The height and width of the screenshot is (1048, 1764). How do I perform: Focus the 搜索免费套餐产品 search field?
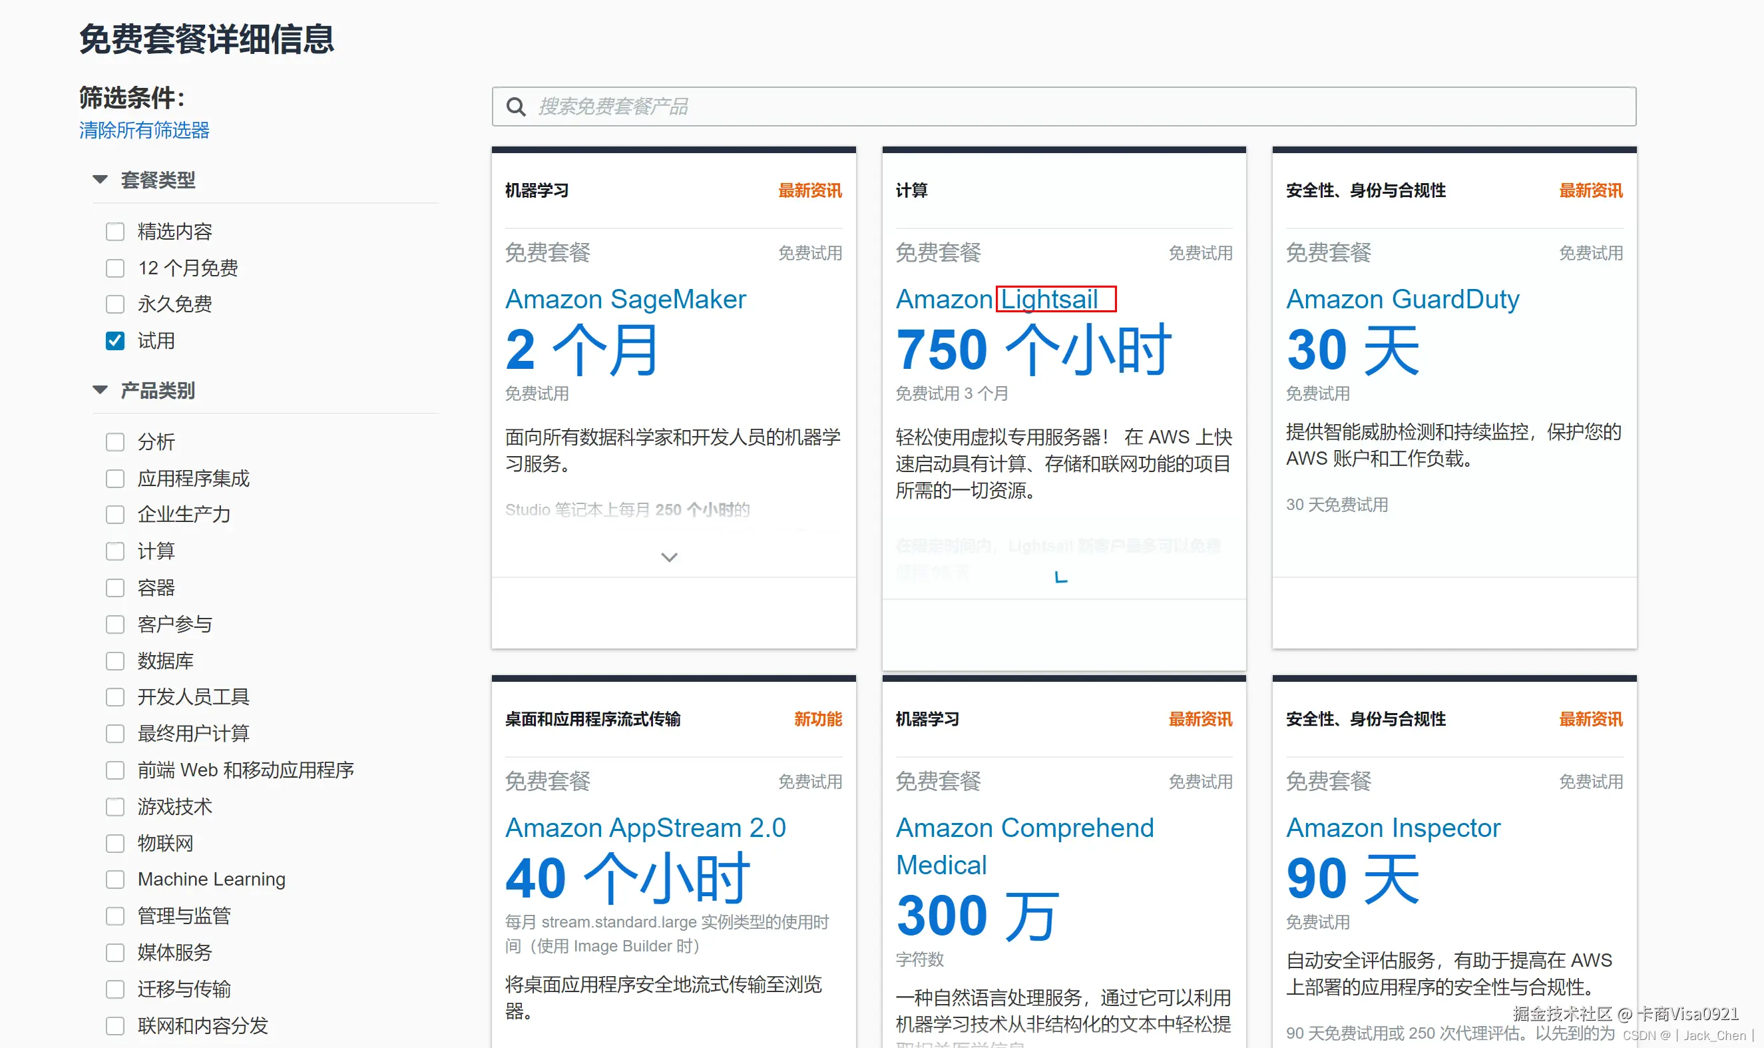(x=1059, y=107)
